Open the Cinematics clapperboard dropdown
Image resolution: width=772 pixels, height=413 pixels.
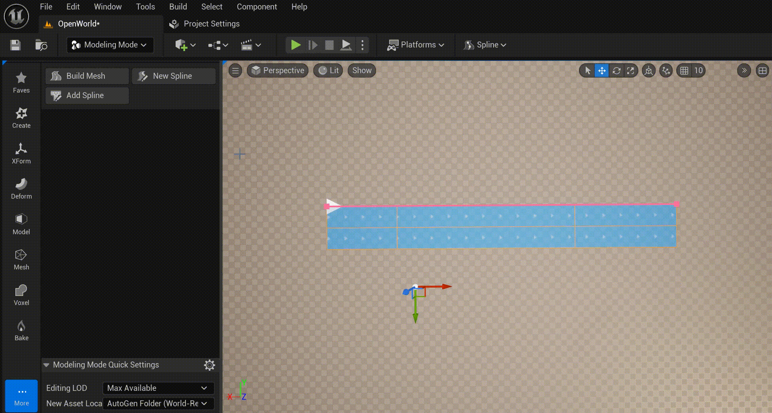coord(251,45)
